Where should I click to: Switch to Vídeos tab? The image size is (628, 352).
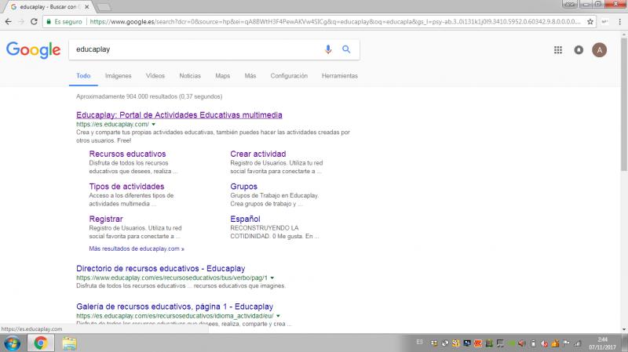point(155,75)
